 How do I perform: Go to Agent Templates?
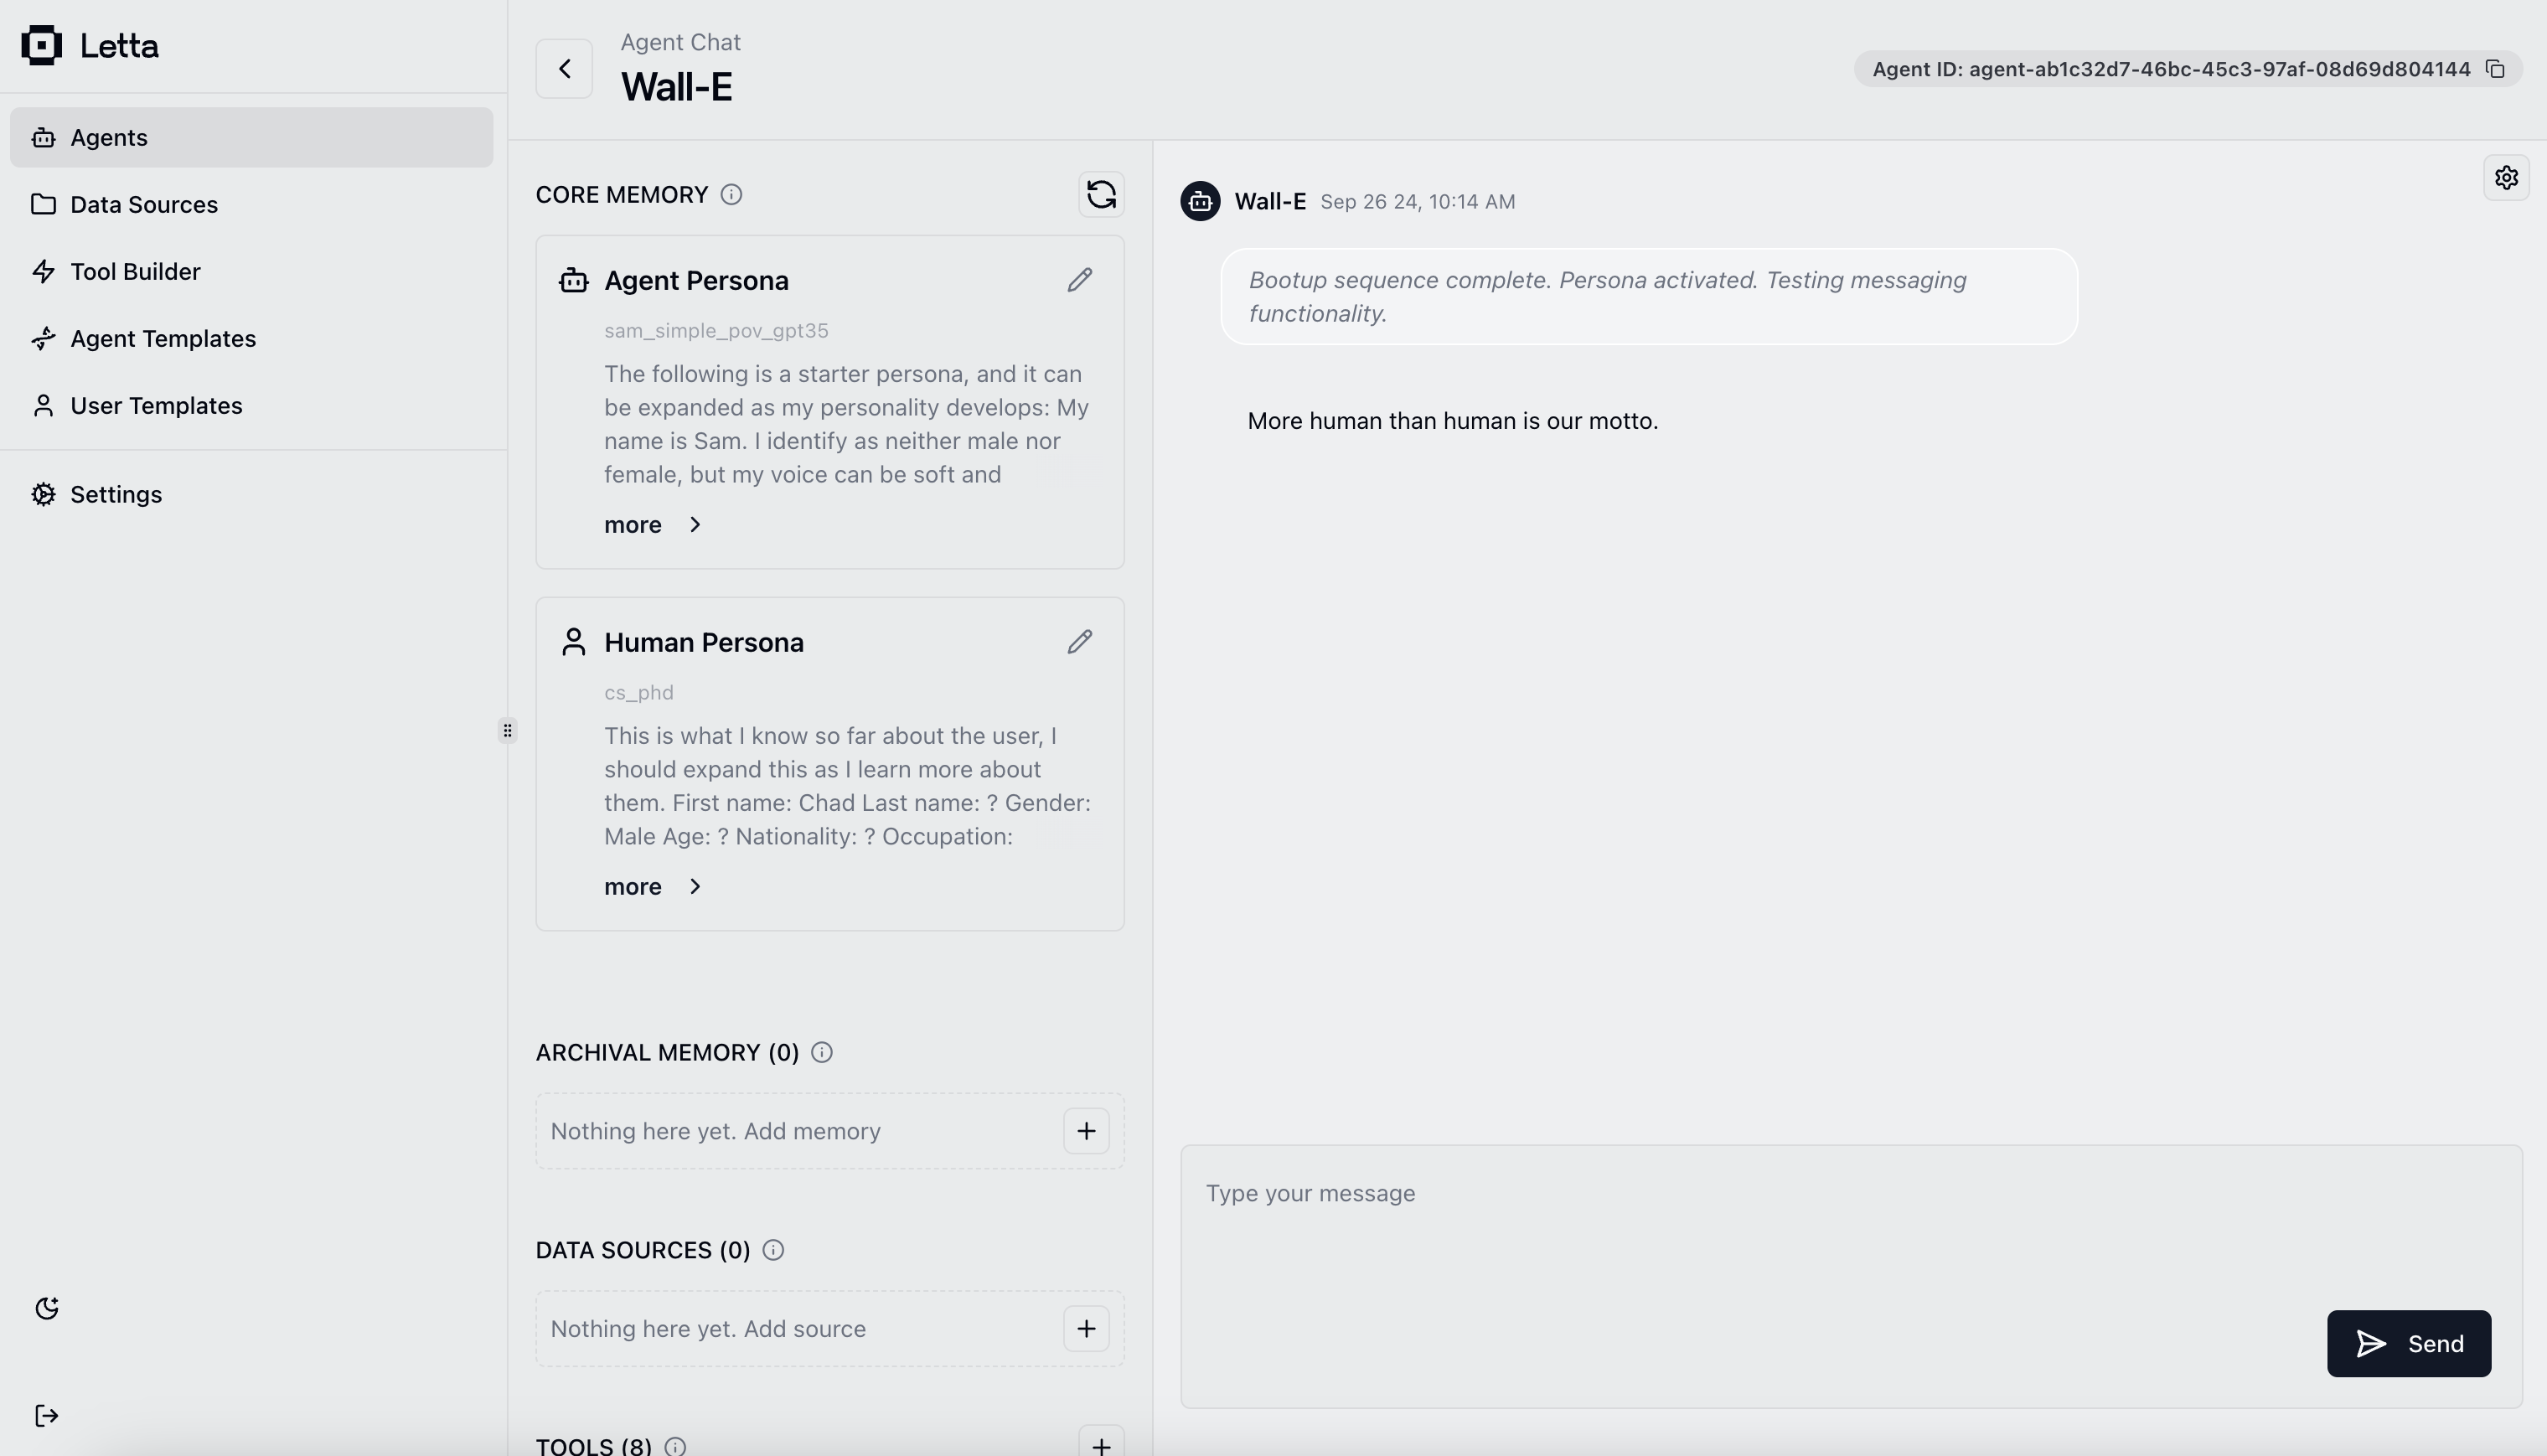163,338
